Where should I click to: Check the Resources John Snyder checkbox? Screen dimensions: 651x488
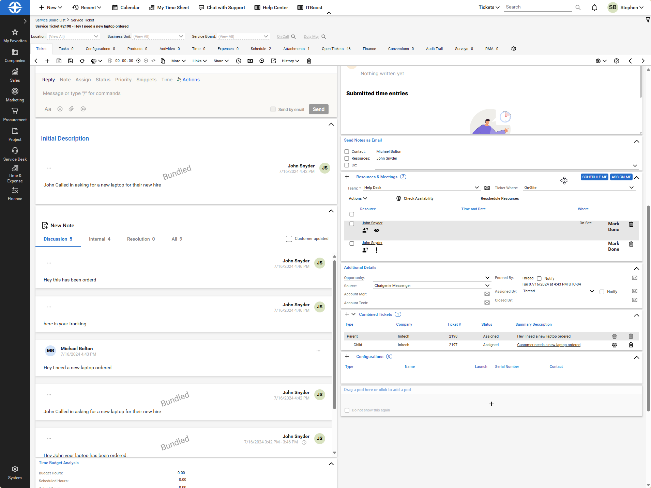[x=347, y=158]
